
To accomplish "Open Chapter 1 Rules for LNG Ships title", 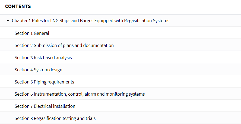I will 91,21.
